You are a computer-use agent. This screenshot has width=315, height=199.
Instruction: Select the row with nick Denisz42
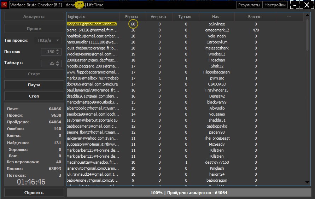click(185, 96)
